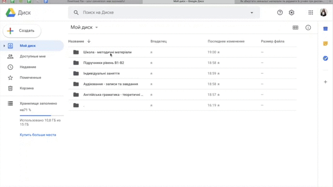This screenshot has width=333, height=187.
Task: Open Корзина section
Action: pyautogui.click(x=27, y=88)
